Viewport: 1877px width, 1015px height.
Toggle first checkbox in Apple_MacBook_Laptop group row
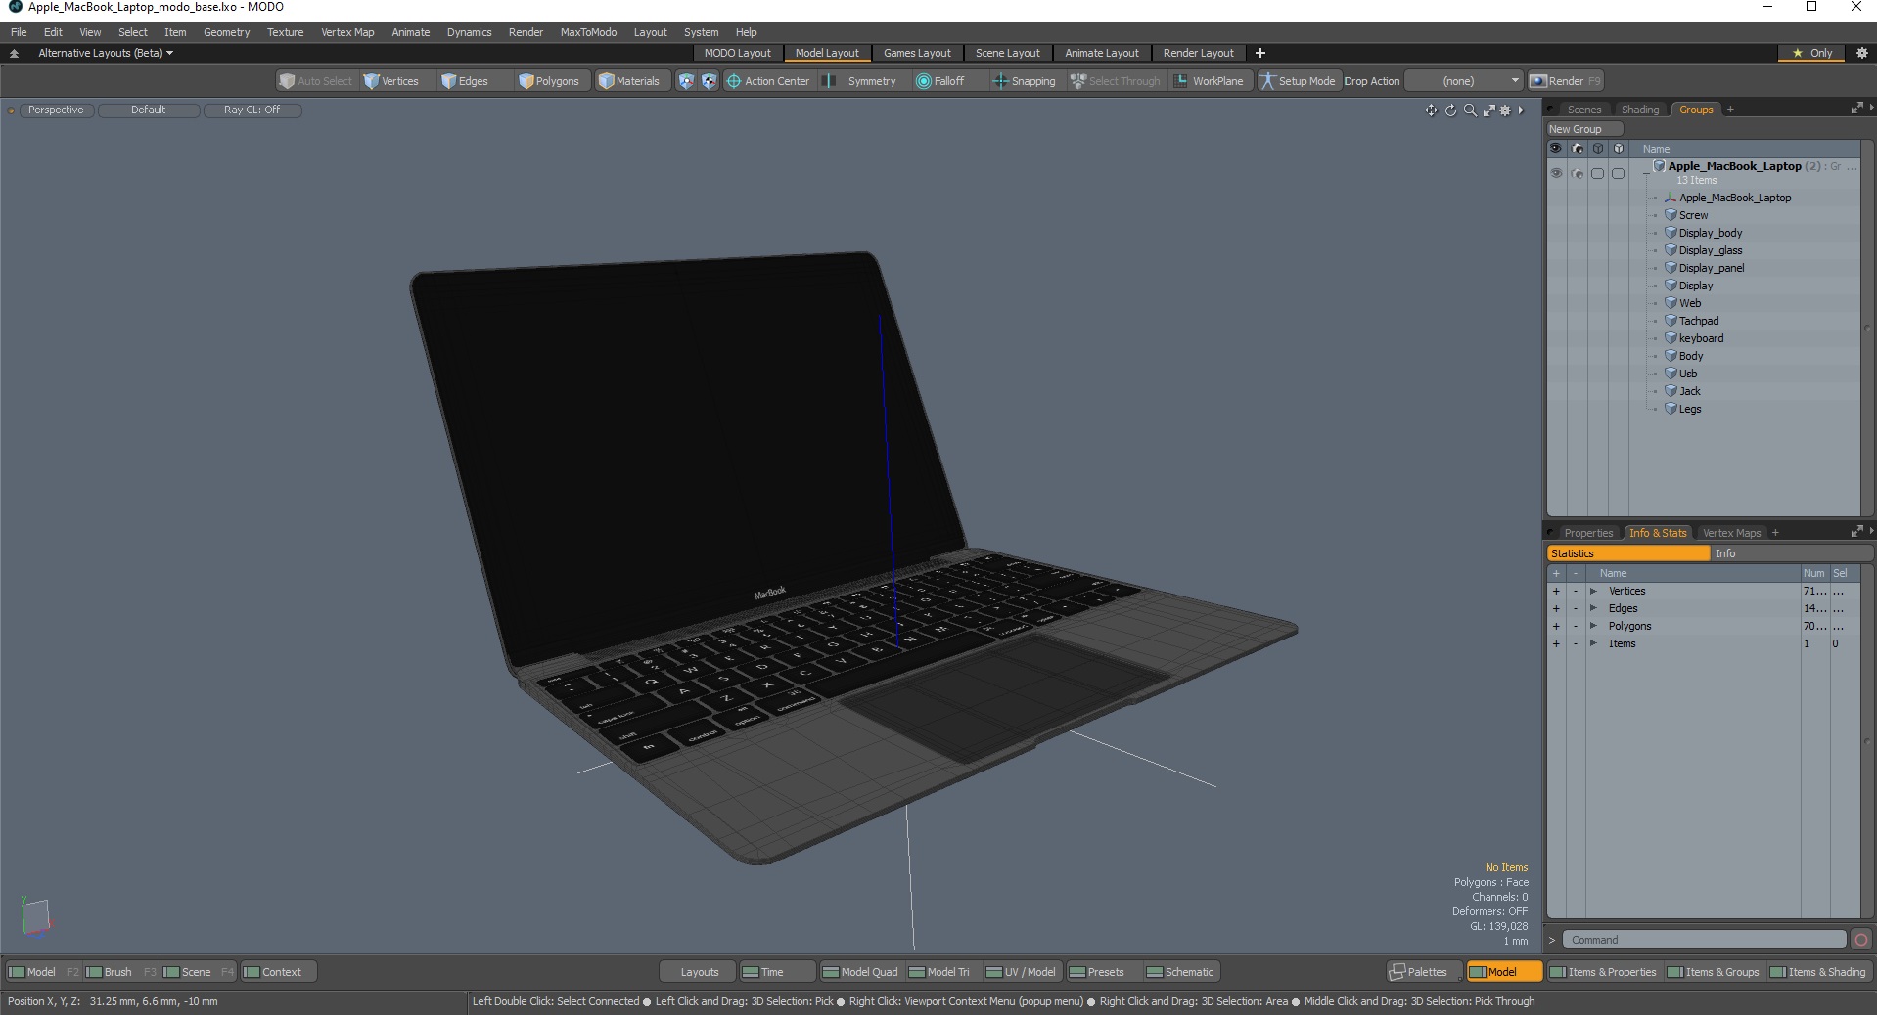pyautogui.click(x=1597, y=173)
